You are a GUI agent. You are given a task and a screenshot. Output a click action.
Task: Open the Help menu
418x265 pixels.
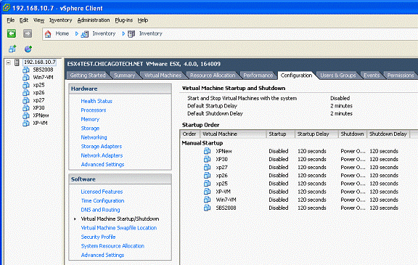[143, 20]
